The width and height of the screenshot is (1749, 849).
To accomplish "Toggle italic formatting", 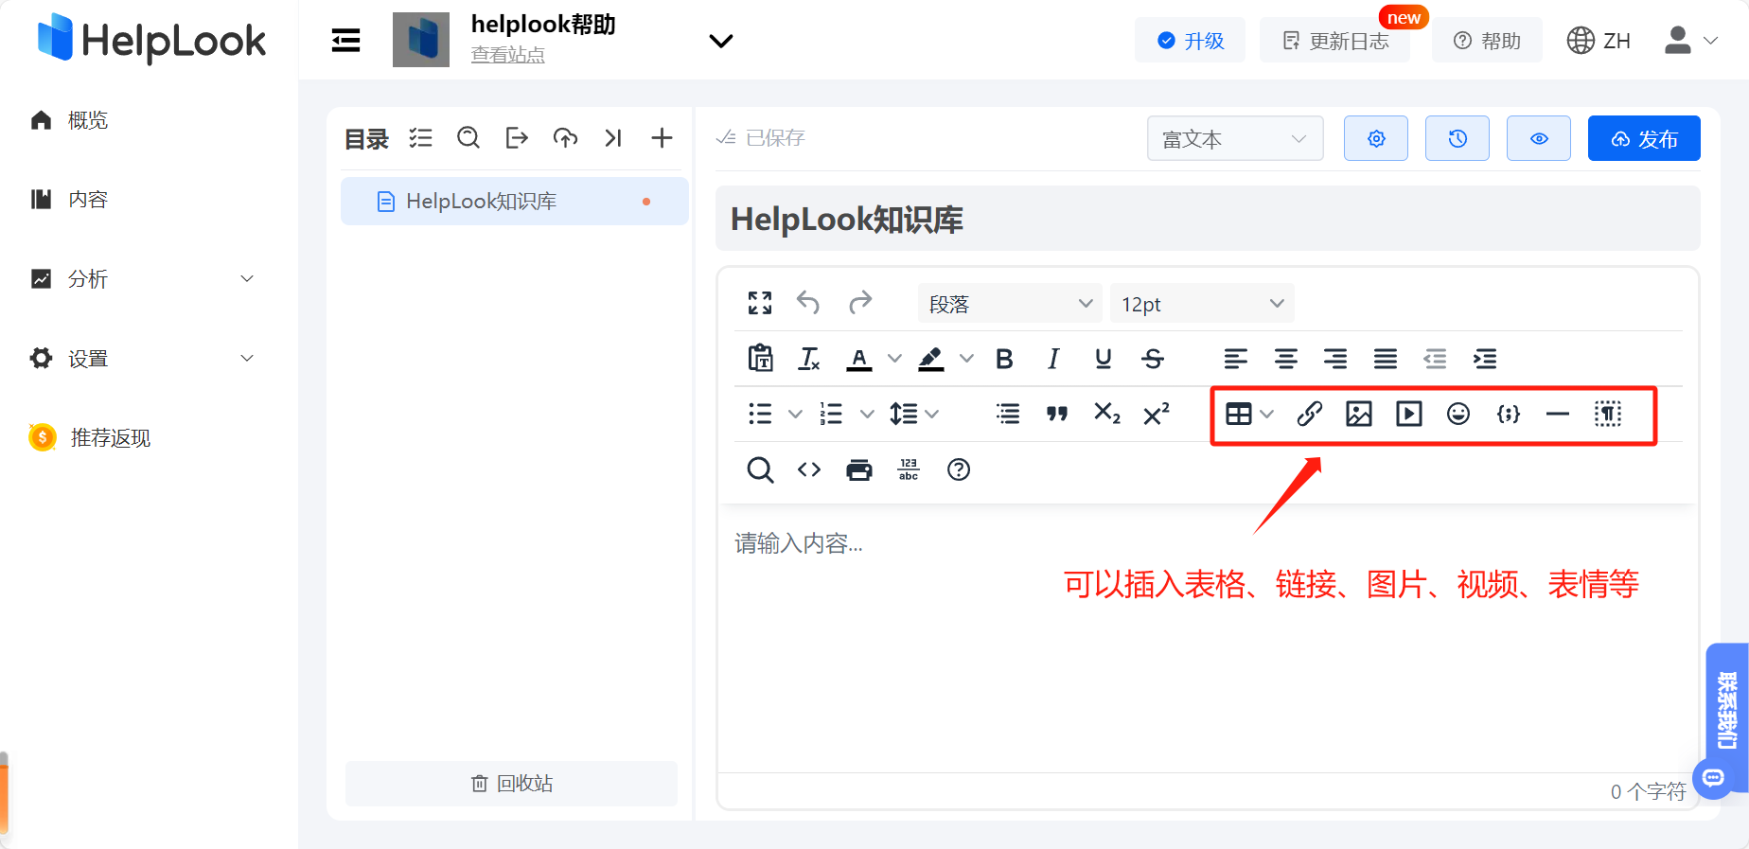I will pyautogui.click(x=1053, y=359).
